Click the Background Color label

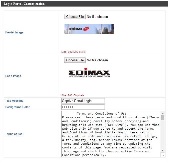(18, 107)
